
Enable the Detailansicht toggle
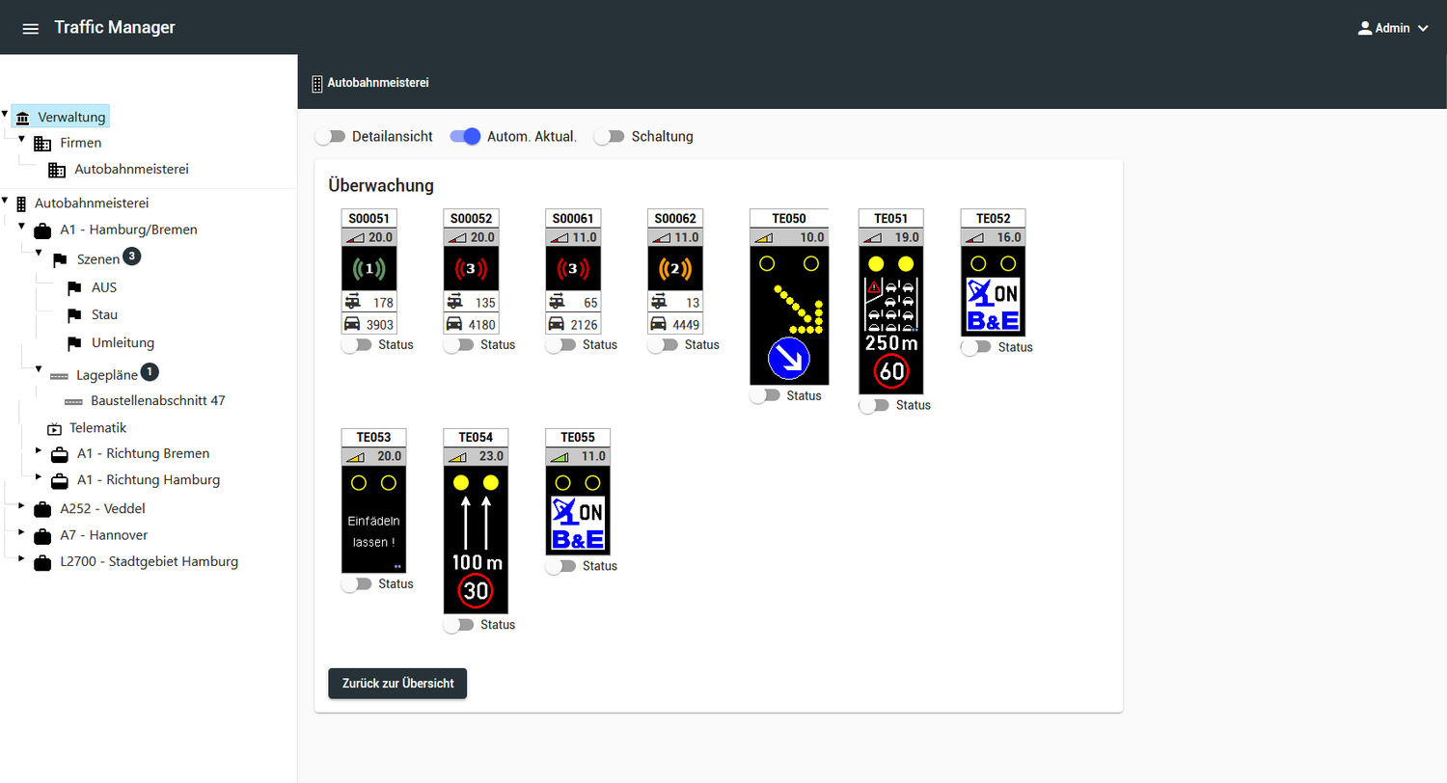tap(330, 137)
